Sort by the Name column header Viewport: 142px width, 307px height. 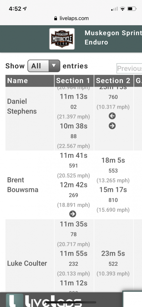tap(30, 81)
